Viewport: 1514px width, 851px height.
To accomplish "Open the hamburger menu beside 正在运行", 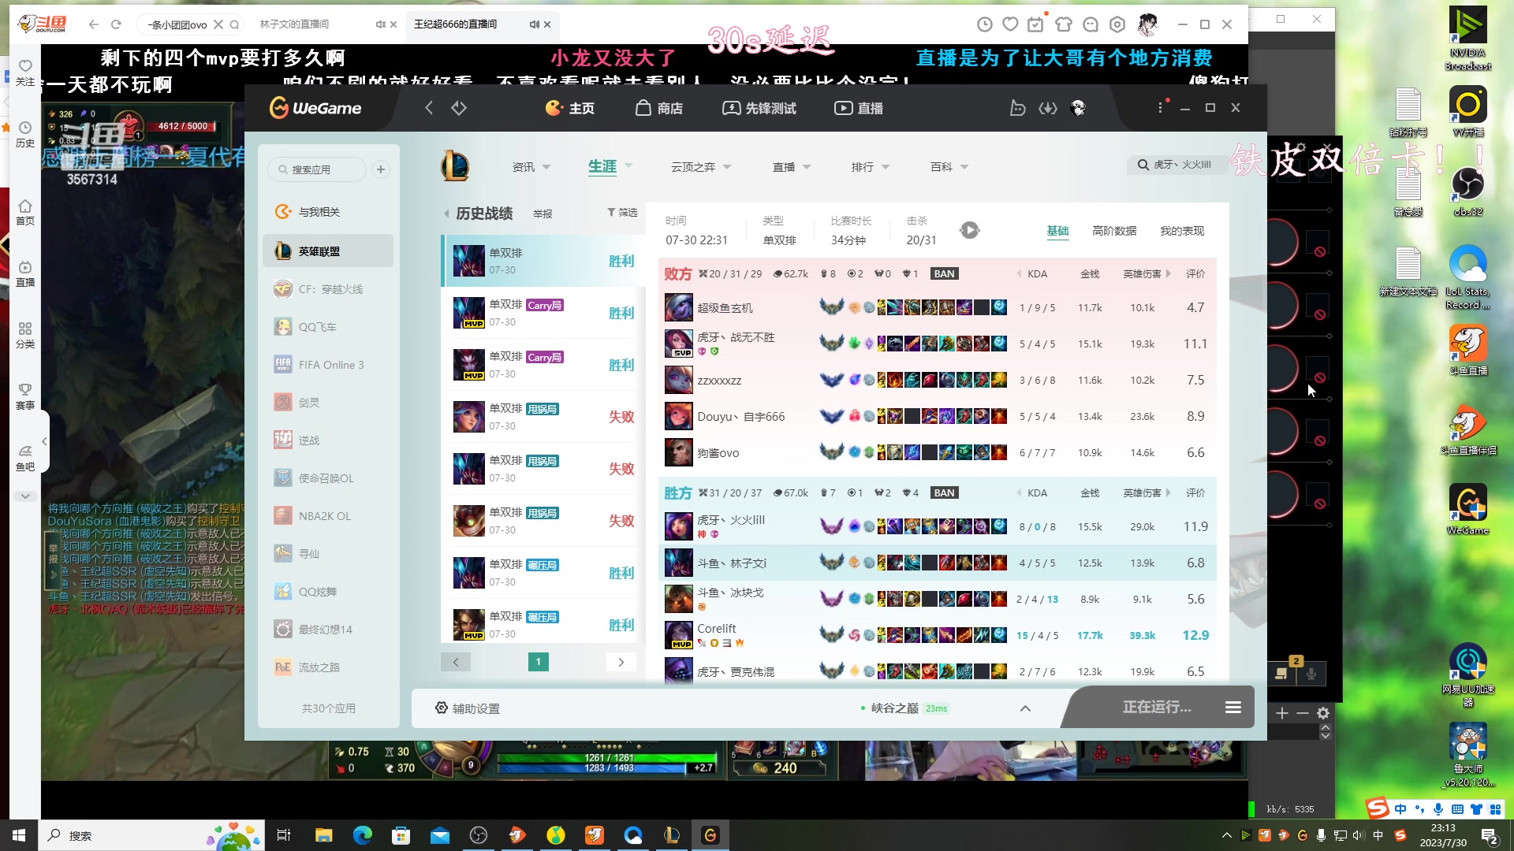I will click(x=1233, y=708).
